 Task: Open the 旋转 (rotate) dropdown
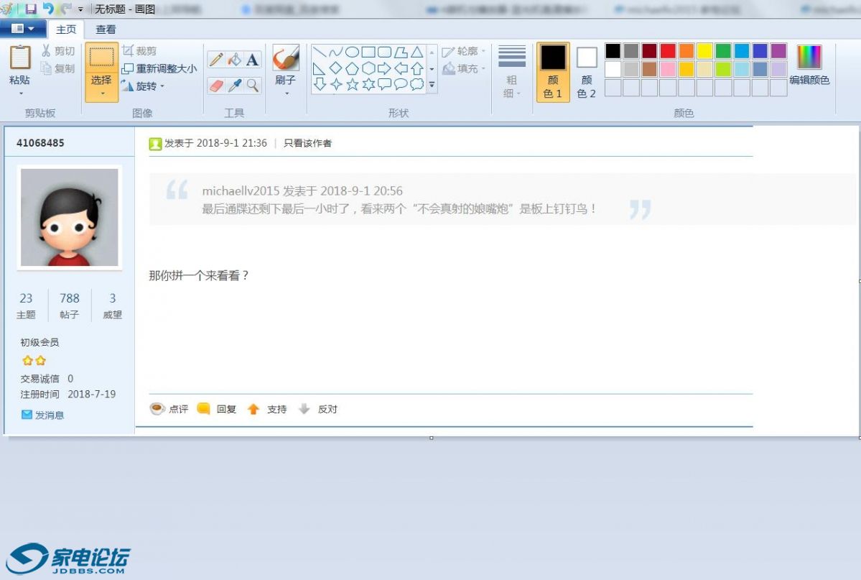[x=144, y=86]
